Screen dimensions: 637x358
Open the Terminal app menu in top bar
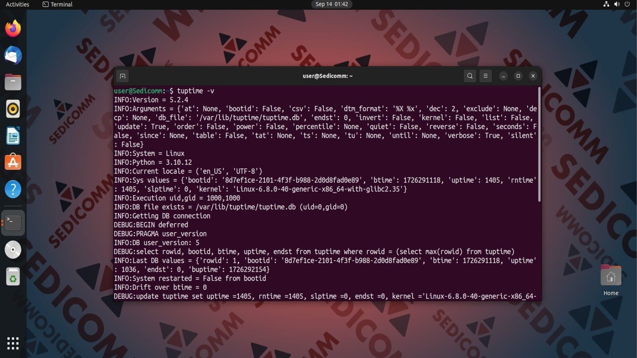58,4
